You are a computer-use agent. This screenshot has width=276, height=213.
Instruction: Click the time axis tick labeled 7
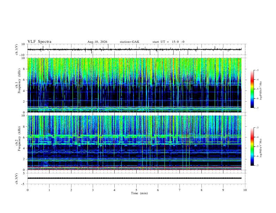pos(180,190)
